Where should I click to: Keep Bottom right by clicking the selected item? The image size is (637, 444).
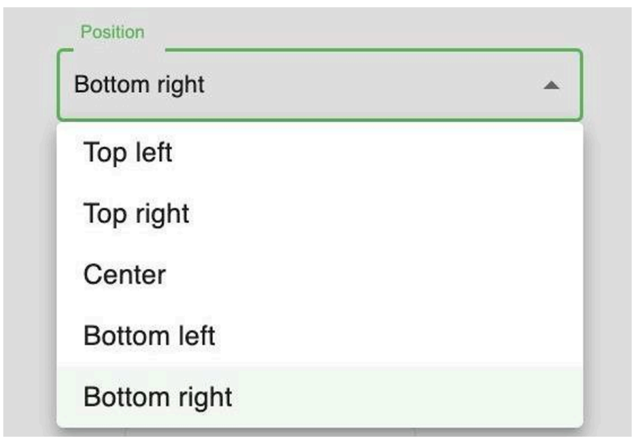pos(158,397)
